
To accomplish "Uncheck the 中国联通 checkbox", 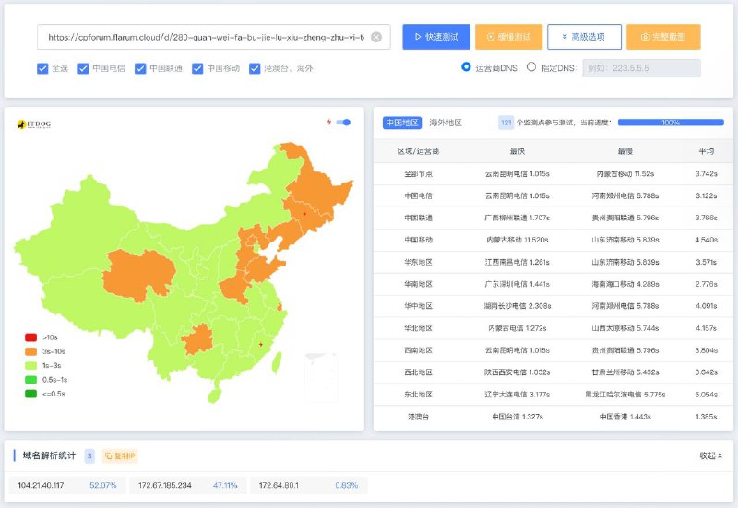I will coord(140,68).
